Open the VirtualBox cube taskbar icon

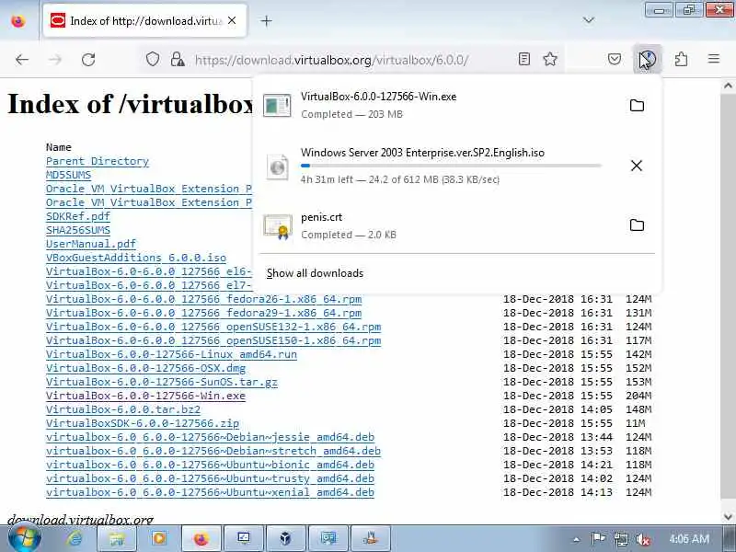(286, 538)
